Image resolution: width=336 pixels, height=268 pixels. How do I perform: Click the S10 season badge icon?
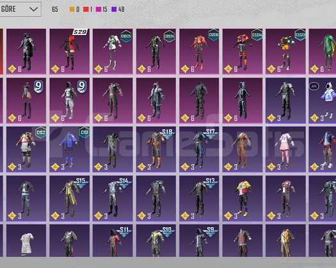coord(167,232)
